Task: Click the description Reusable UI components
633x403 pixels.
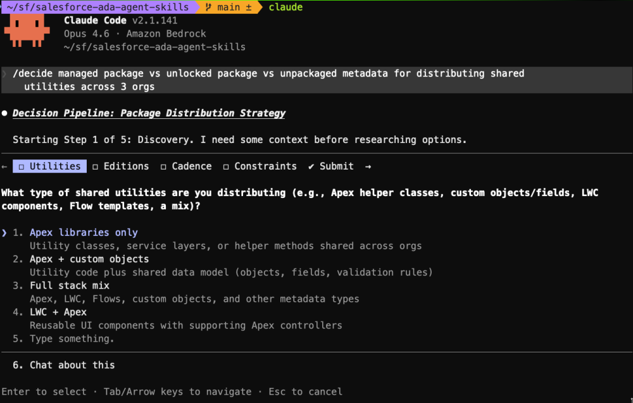Action: [185, 326]
